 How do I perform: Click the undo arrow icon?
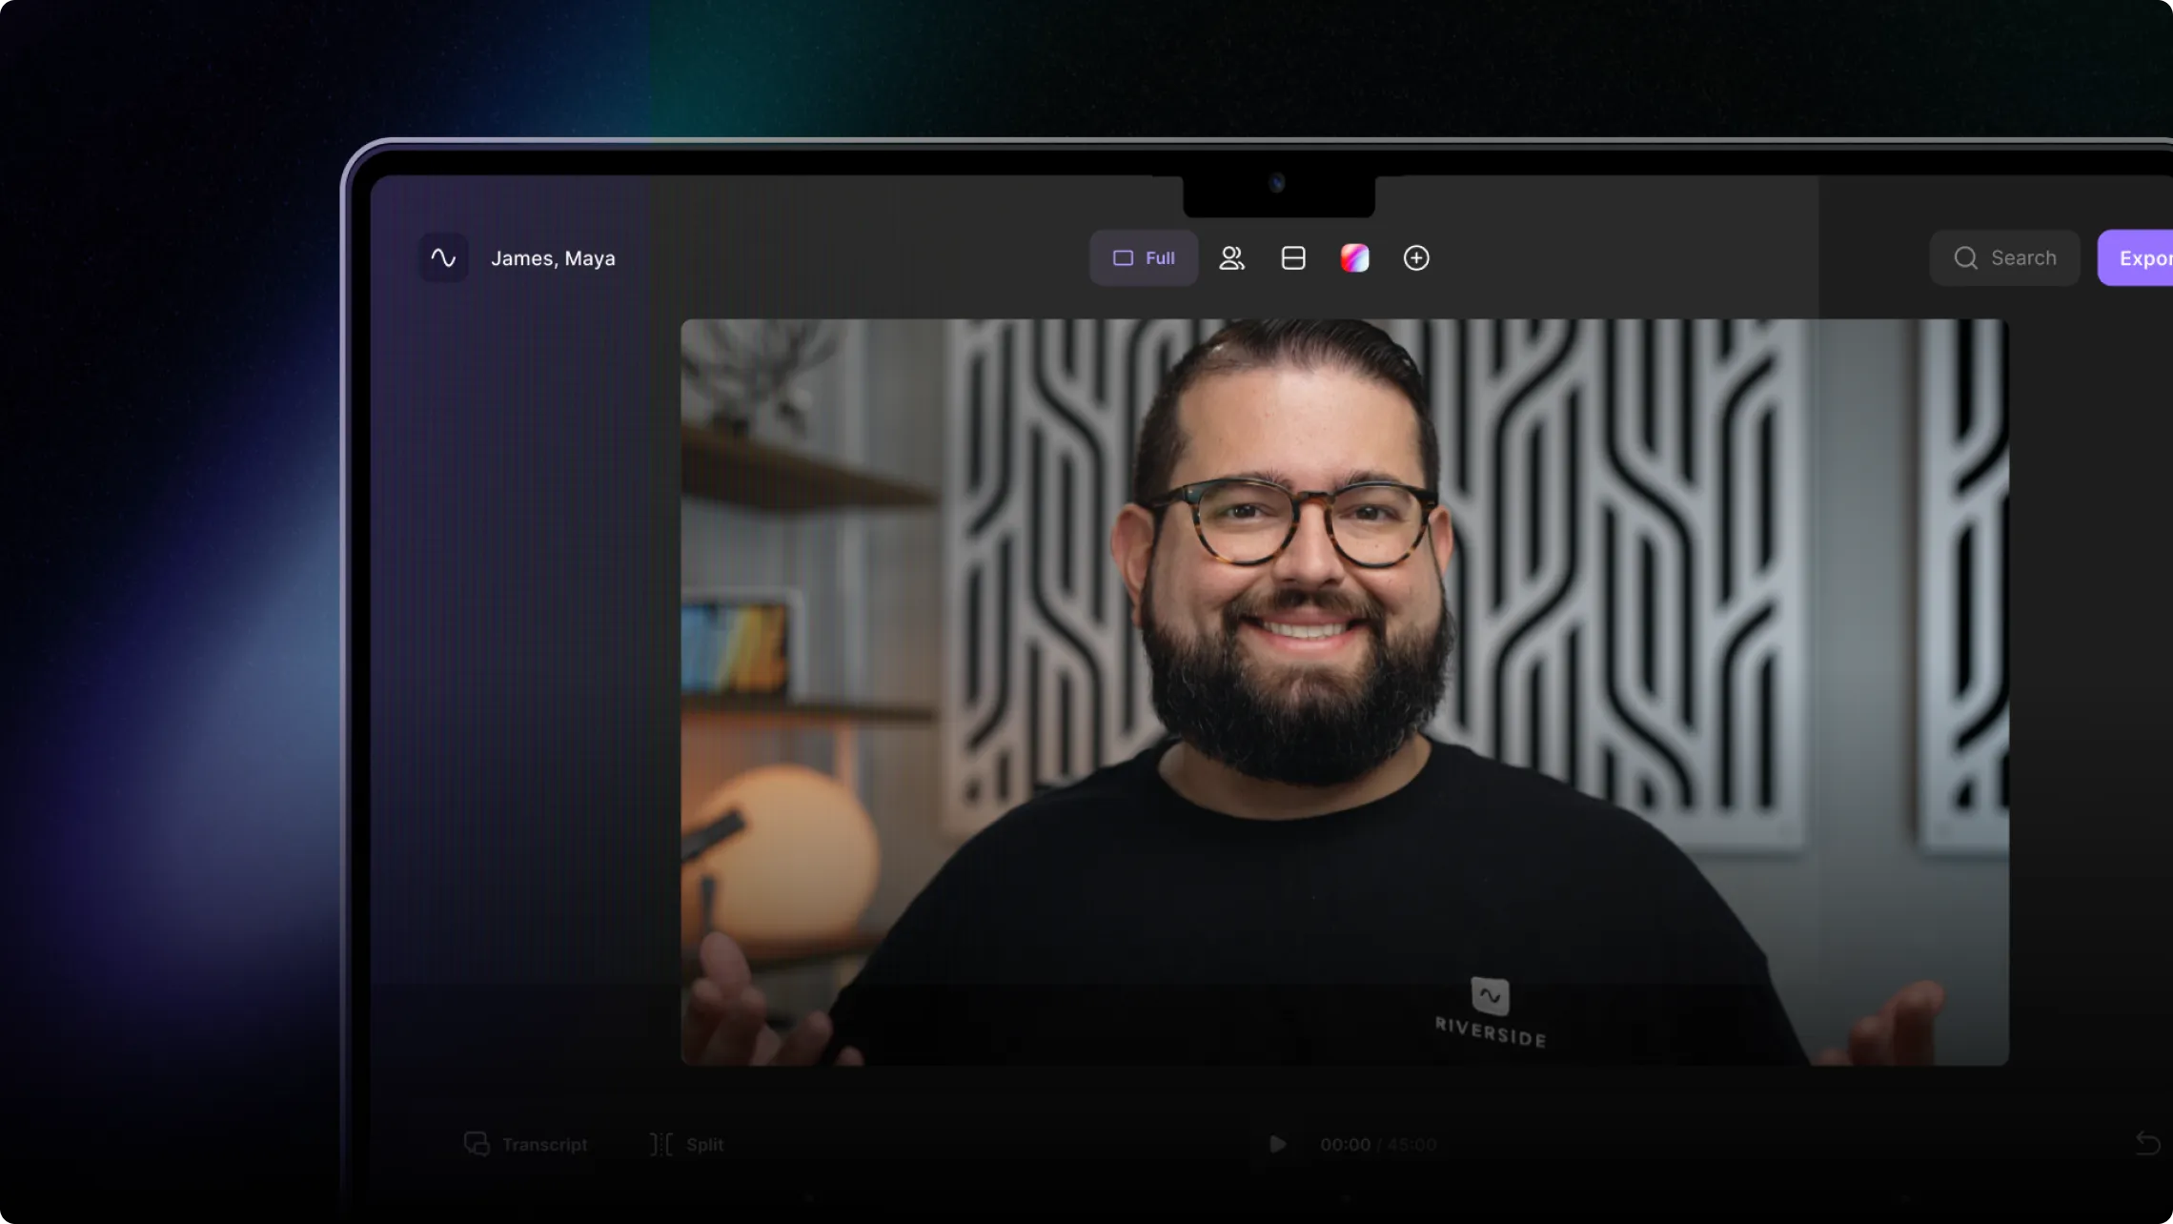tap(2147, 1142)
